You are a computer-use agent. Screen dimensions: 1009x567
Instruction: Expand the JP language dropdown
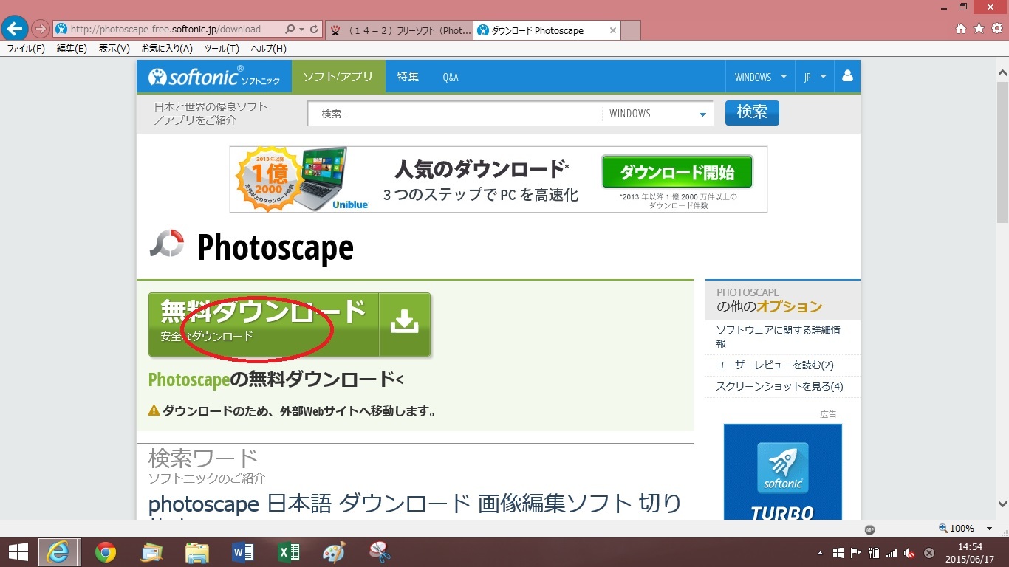tap(815, 77)
